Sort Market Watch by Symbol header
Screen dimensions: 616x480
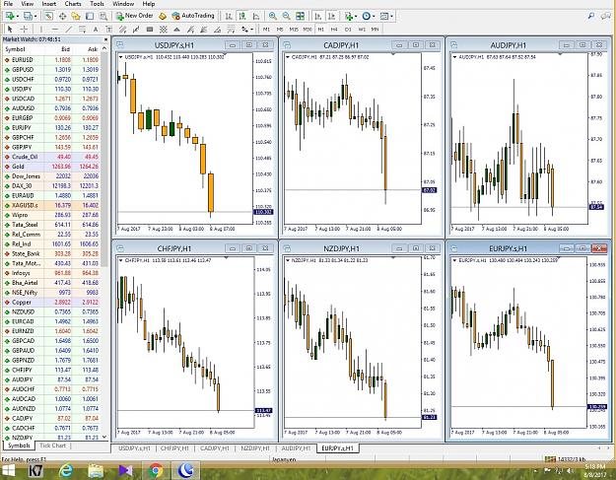(15, 49)
